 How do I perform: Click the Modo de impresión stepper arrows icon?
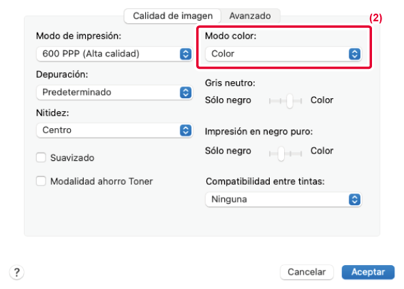185,54
